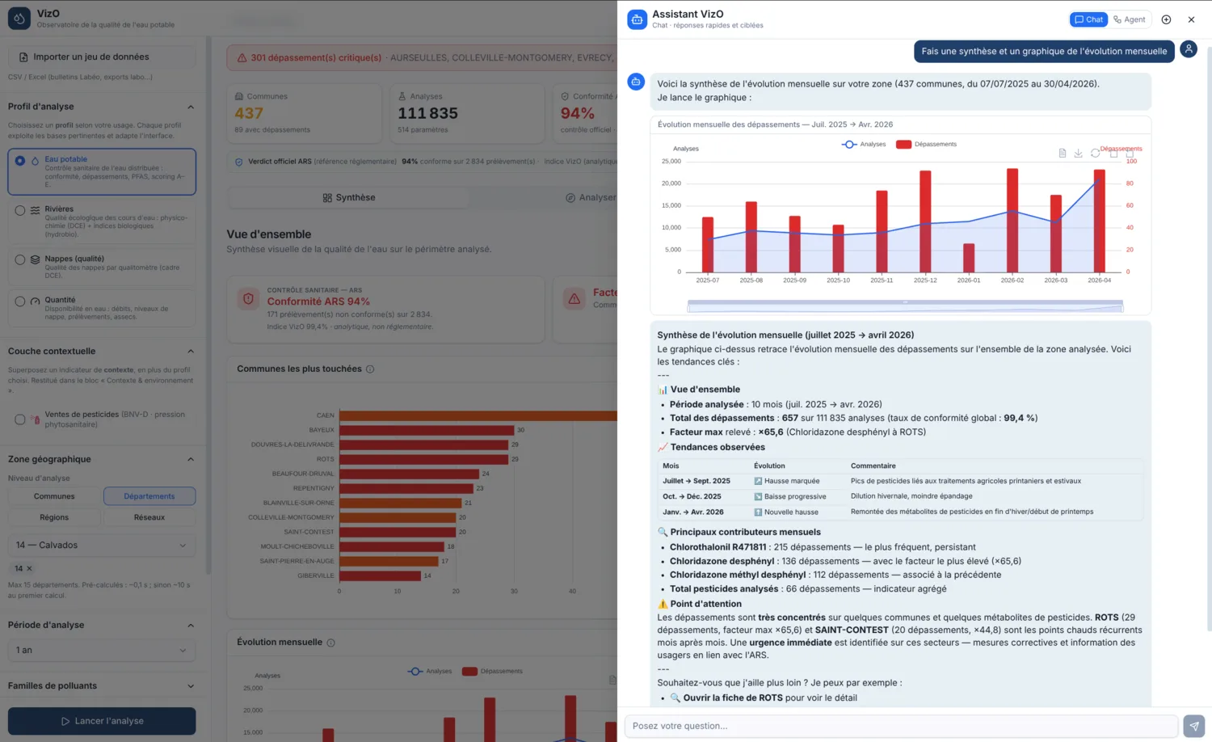Screen dimensions: 1212x742
Task: Select the Quantité profile radio
Action: [x=19, y=301]
